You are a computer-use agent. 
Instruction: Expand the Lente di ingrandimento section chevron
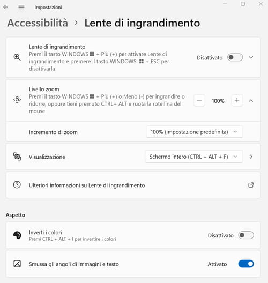(251, 57)
